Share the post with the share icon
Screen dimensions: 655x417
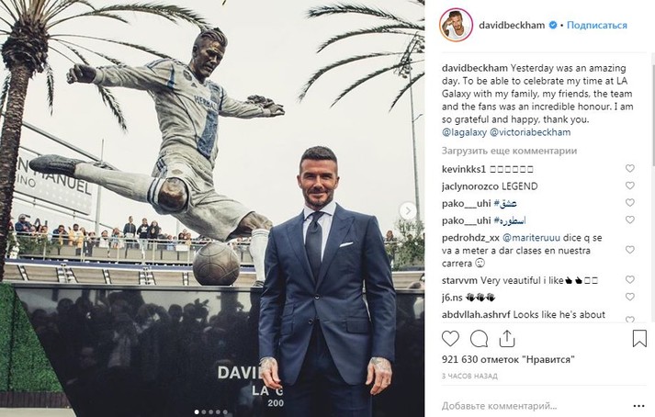(507, 338)
